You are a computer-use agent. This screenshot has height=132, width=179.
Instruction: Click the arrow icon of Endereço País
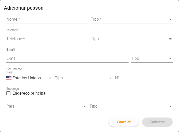click(x=85, y=106)
